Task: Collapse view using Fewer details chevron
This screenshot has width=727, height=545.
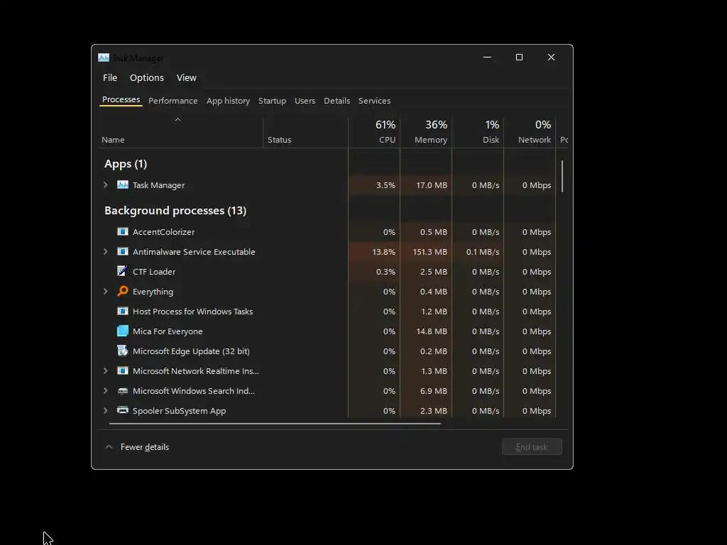Action: coord(109,447)
